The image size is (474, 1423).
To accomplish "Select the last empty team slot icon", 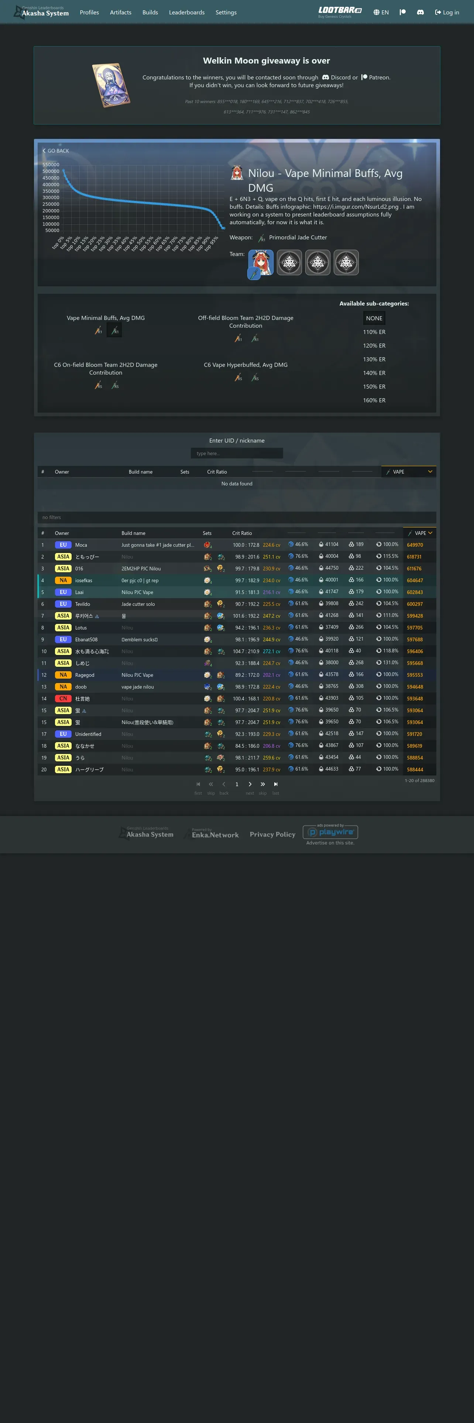I will pos(346,262).
